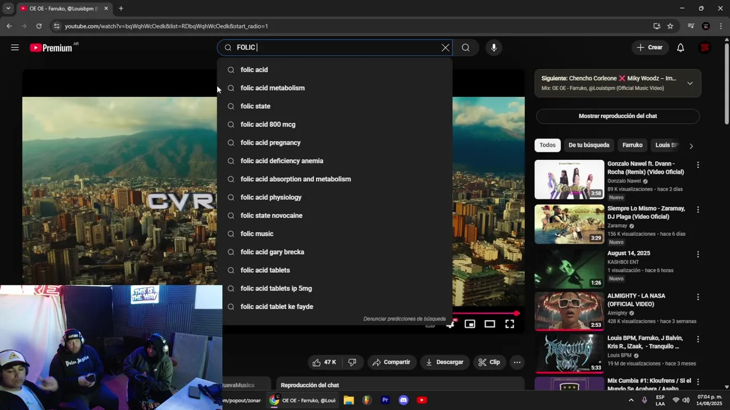730x410 pixels.
Task: Choose suggestion 'folic acid pregnancy'
Action: (335, 142)
